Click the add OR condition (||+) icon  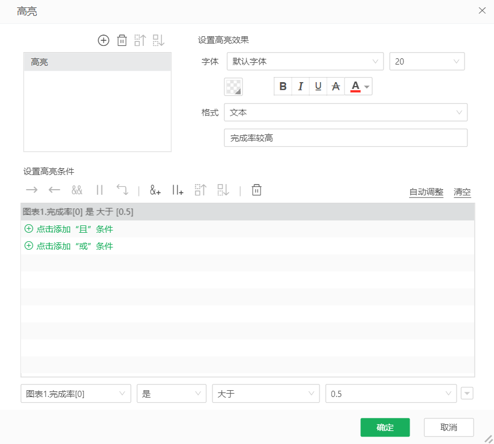(x=178, y=190)
